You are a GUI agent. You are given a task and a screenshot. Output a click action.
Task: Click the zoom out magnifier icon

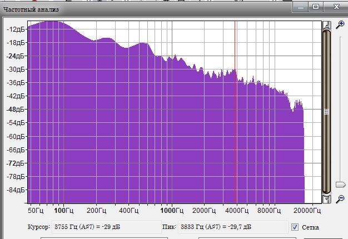340,198
